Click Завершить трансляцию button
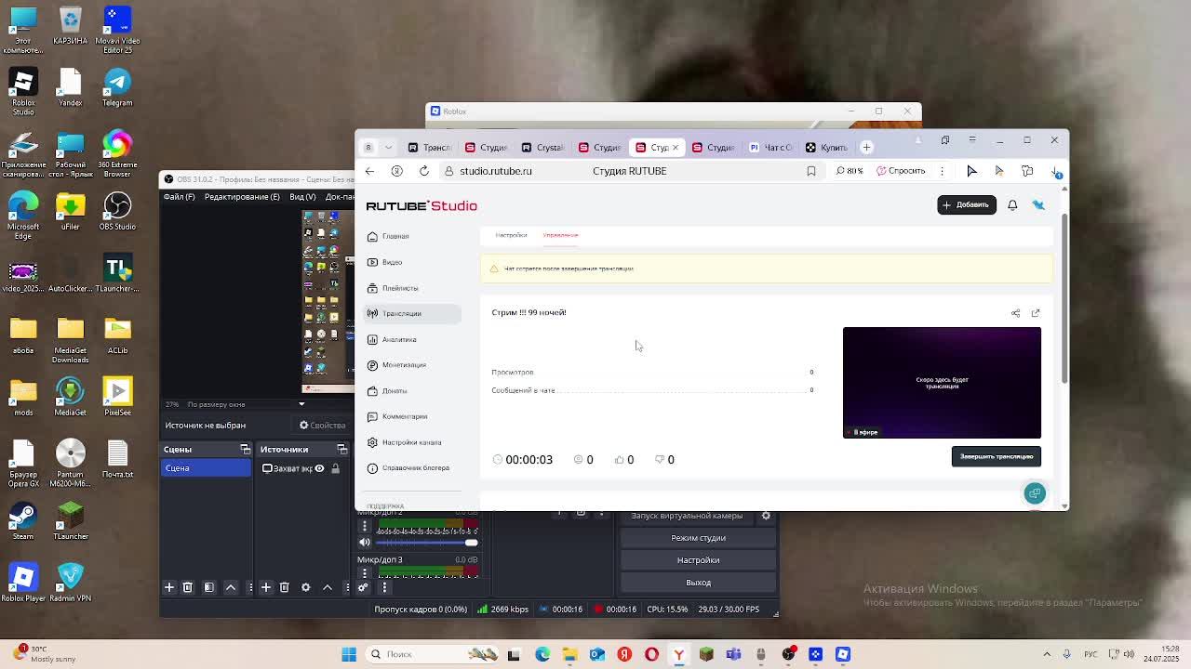This screenshot has width=1191, height=669. point(997,456)
